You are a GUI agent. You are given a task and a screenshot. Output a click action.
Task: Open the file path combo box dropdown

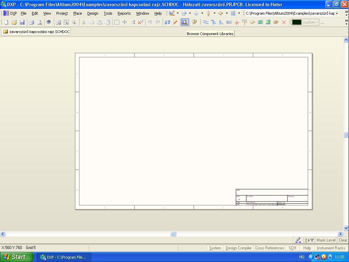[x=337, y=13]
